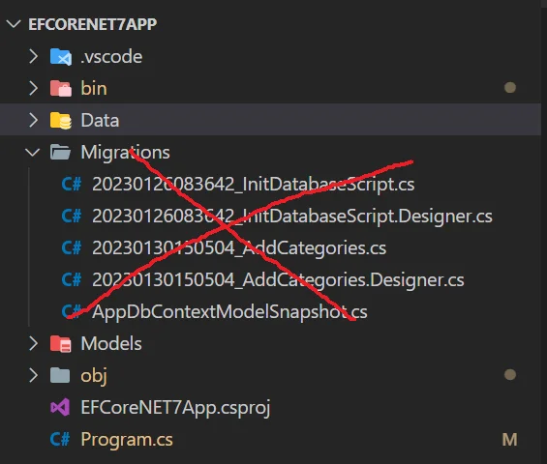Select the Migrations folder name
Viewport: 547px width, 464px height.
tap(125, 153)
